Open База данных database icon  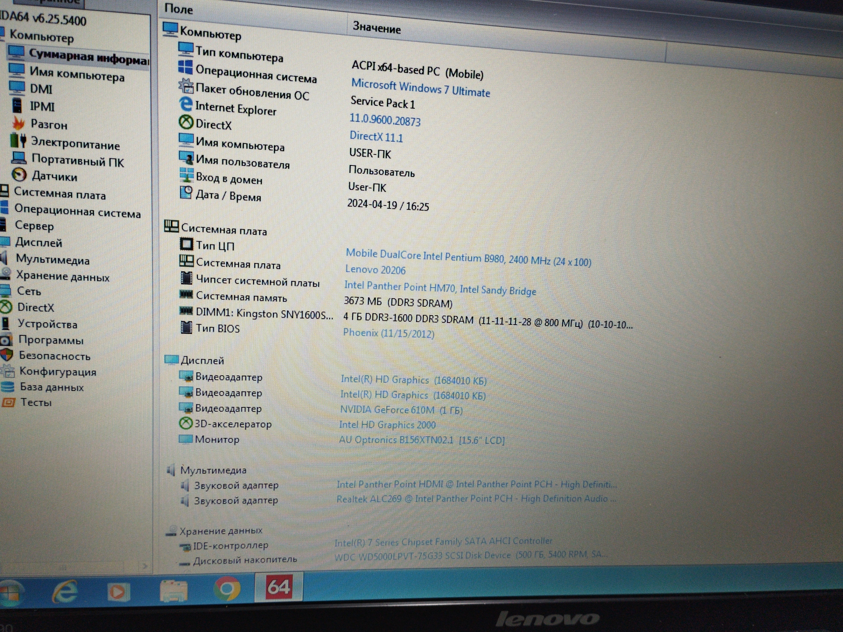pyautogui.click(x=8, y=387)
